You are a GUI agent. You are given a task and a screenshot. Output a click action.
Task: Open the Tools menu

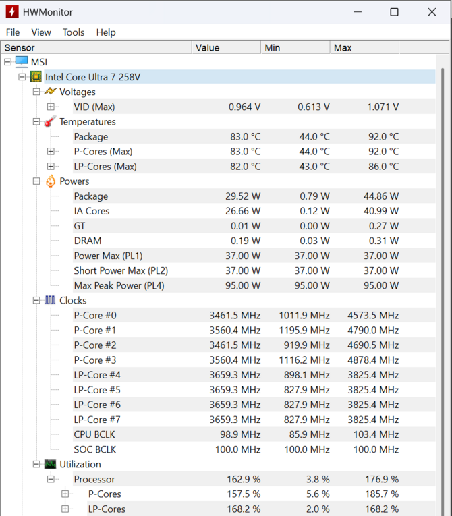click(x=74, y=32)
